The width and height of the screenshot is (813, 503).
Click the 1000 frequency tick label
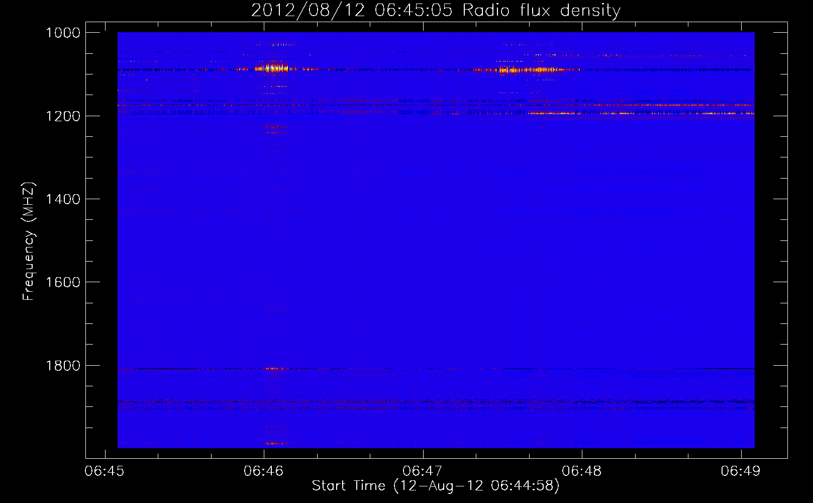pyautogui.click(x=63, y=33)
